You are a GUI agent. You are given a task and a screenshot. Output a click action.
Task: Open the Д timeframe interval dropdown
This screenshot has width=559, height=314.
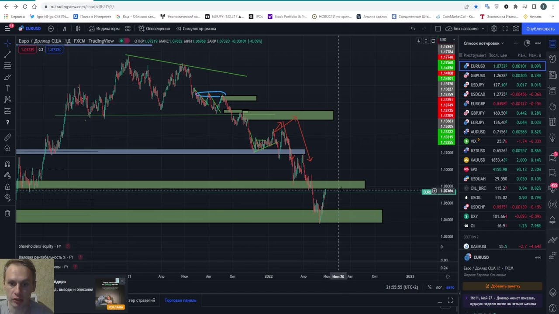(65, 28)
